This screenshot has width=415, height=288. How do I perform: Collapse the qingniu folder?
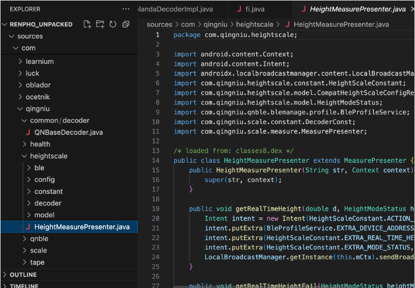coord(38,109)
